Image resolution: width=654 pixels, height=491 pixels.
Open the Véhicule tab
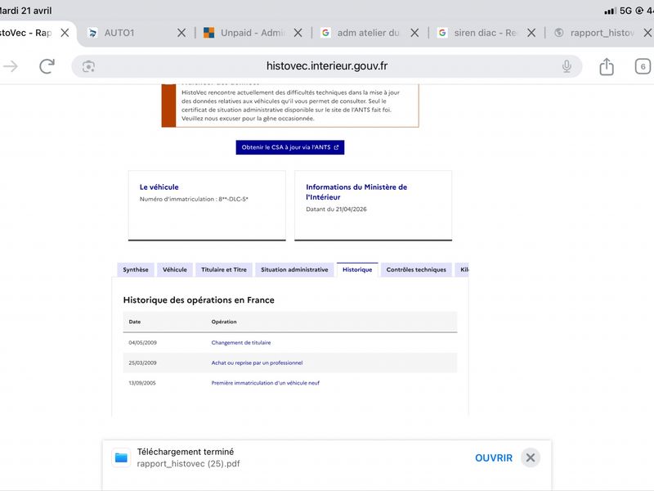175,270
